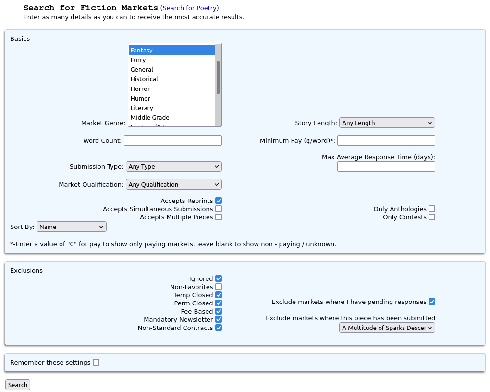This screenshot has width=490, height=392.
Task: Open the Story Length dropdown
Action: coord(387,123)
